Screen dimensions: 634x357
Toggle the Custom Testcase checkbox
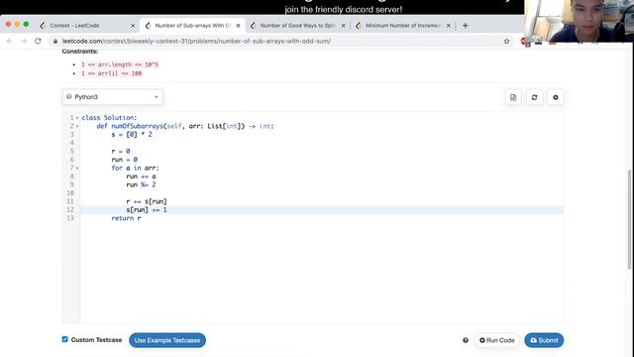[x=64, y=339]
